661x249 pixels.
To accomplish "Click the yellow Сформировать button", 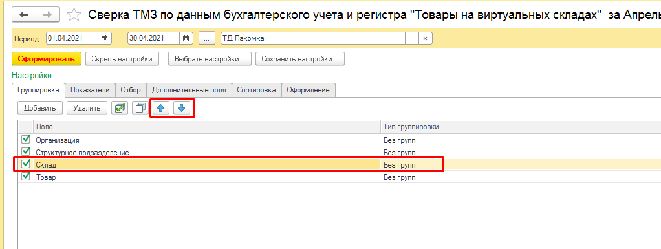I will pyautogui.click(x=47, y=59).
